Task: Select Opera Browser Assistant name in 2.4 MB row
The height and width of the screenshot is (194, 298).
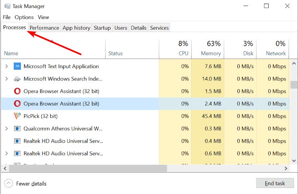Action: pos(62,104)
